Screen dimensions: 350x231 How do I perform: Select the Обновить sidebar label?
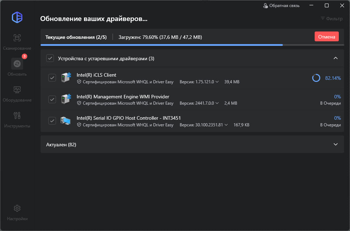pos(17,74)
